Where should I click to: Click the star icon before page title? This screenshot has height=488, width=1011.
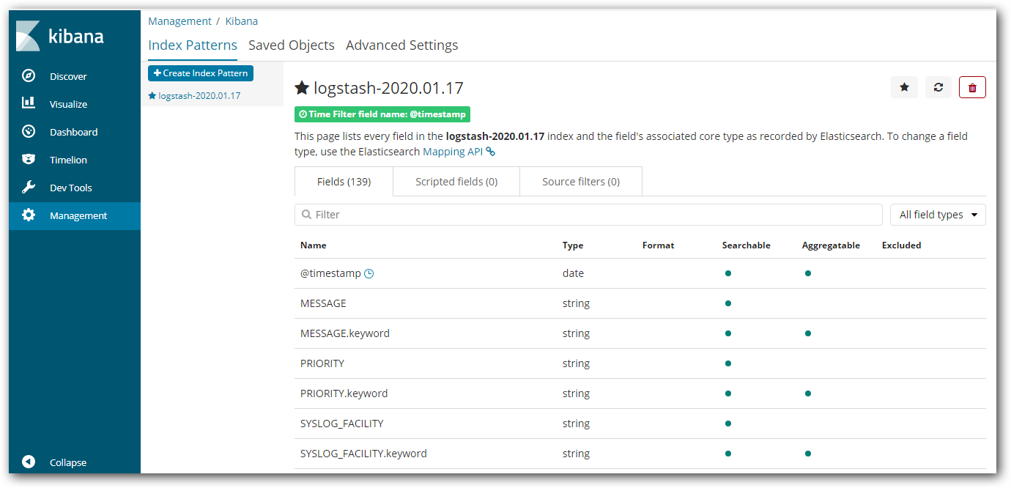[x=302, y=88]
